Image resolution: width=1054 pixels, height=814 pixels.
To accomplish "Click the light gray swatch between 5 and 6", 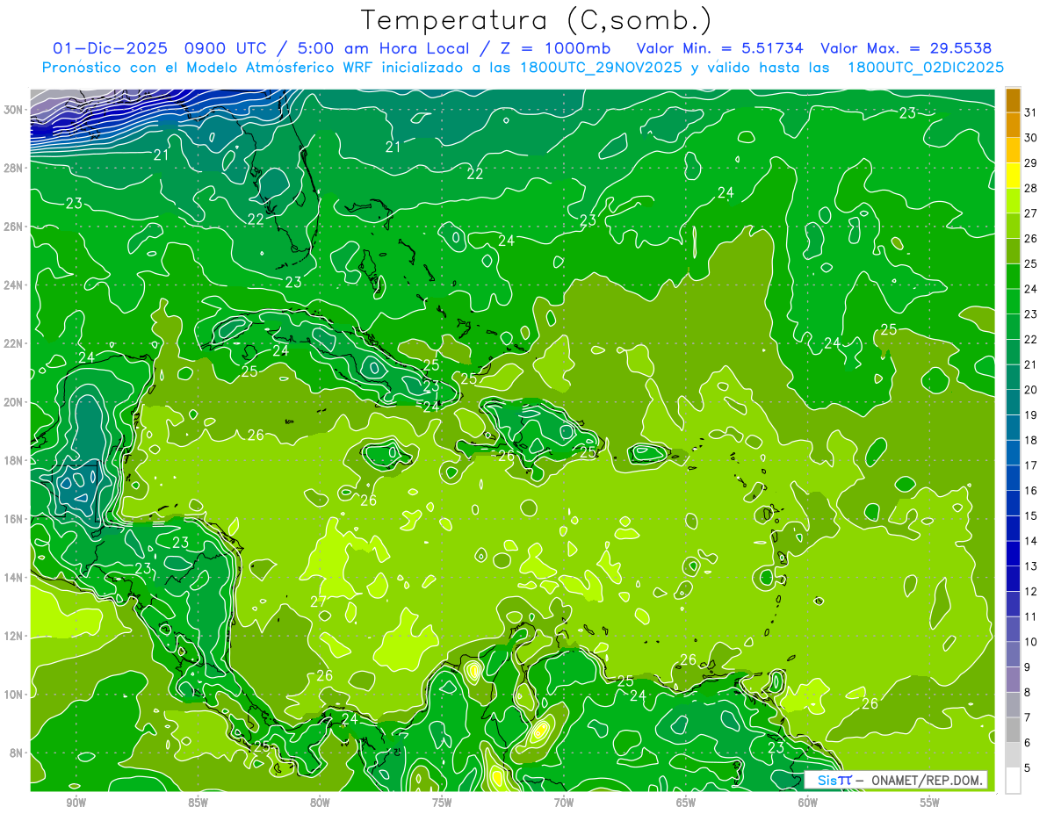I will (1013, 754).
